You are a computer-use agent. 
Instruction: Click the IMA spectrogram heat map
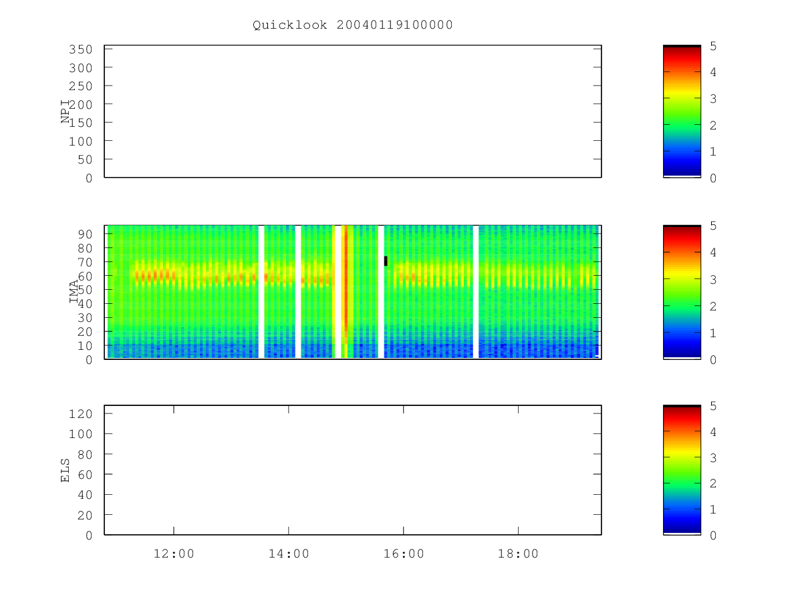click(x=353, y=292)
